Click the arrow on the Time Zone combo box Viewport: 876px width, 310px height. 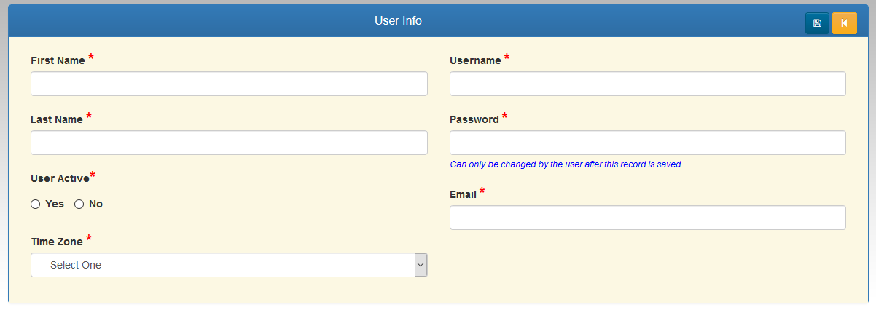coord(421,265)
